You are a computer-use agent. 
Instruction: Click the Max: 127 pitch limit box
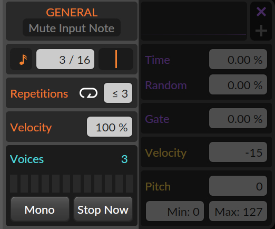click(238, 211)
